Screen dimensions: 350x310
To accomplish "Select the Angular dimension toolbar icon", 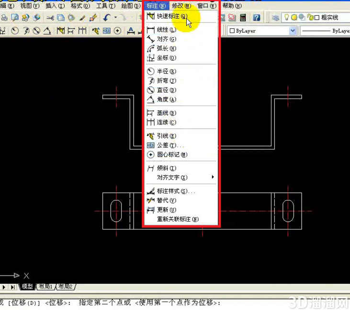I will [x=47, y=31].
